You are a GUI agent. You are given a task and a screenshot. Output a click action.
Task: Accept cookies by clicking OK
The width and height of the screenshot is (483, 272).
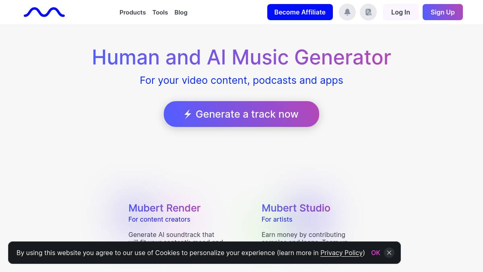click(x=376, y=253)
